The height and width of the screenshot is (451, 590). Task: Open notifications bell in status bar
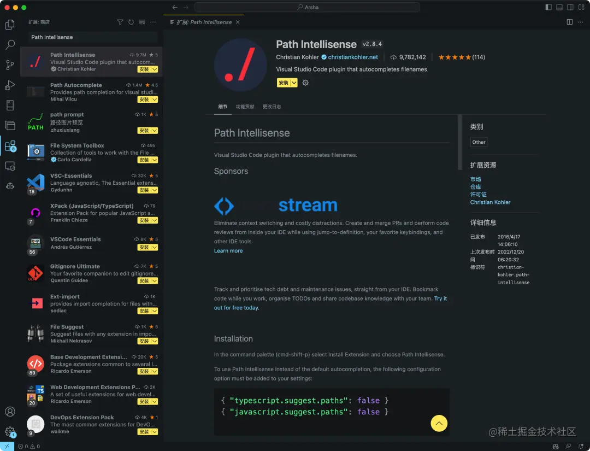[581, 447]
